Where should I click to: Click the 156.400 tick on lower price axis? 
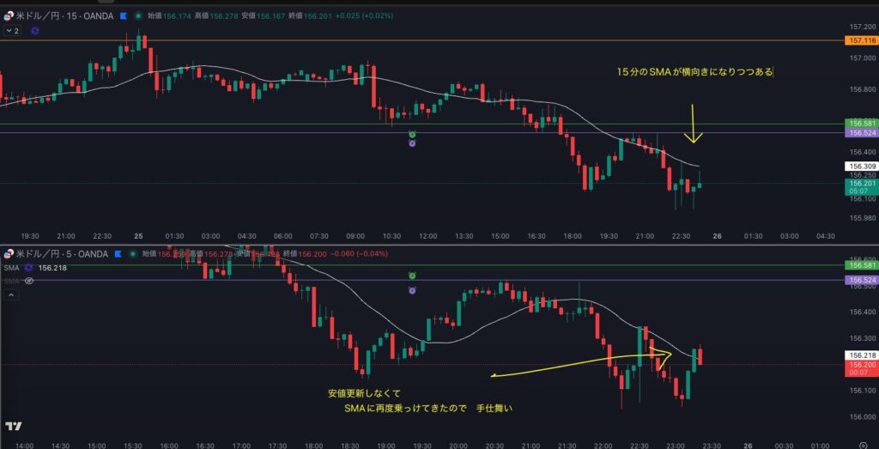862,312
